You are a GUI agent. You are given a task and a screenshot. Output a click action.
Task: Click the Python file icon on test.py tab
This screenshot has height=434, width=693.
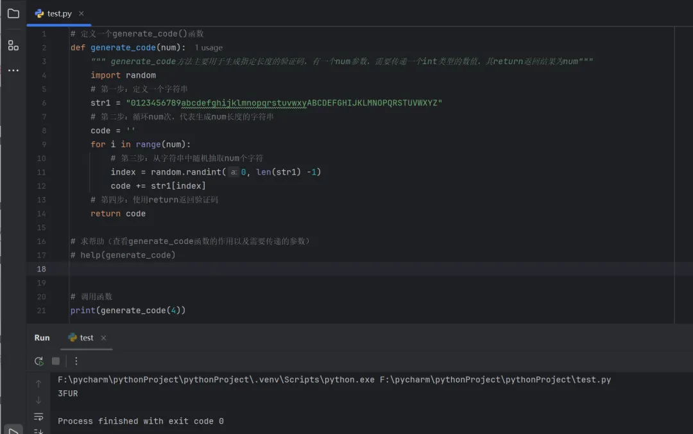click(39, 13)
